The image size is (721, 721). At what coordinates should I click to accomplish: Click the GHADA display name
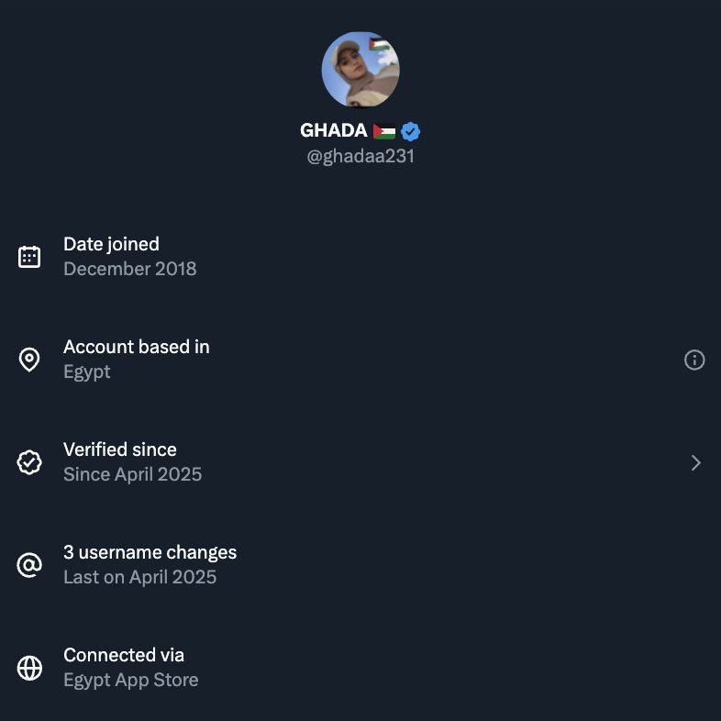[x=334, y=131]
